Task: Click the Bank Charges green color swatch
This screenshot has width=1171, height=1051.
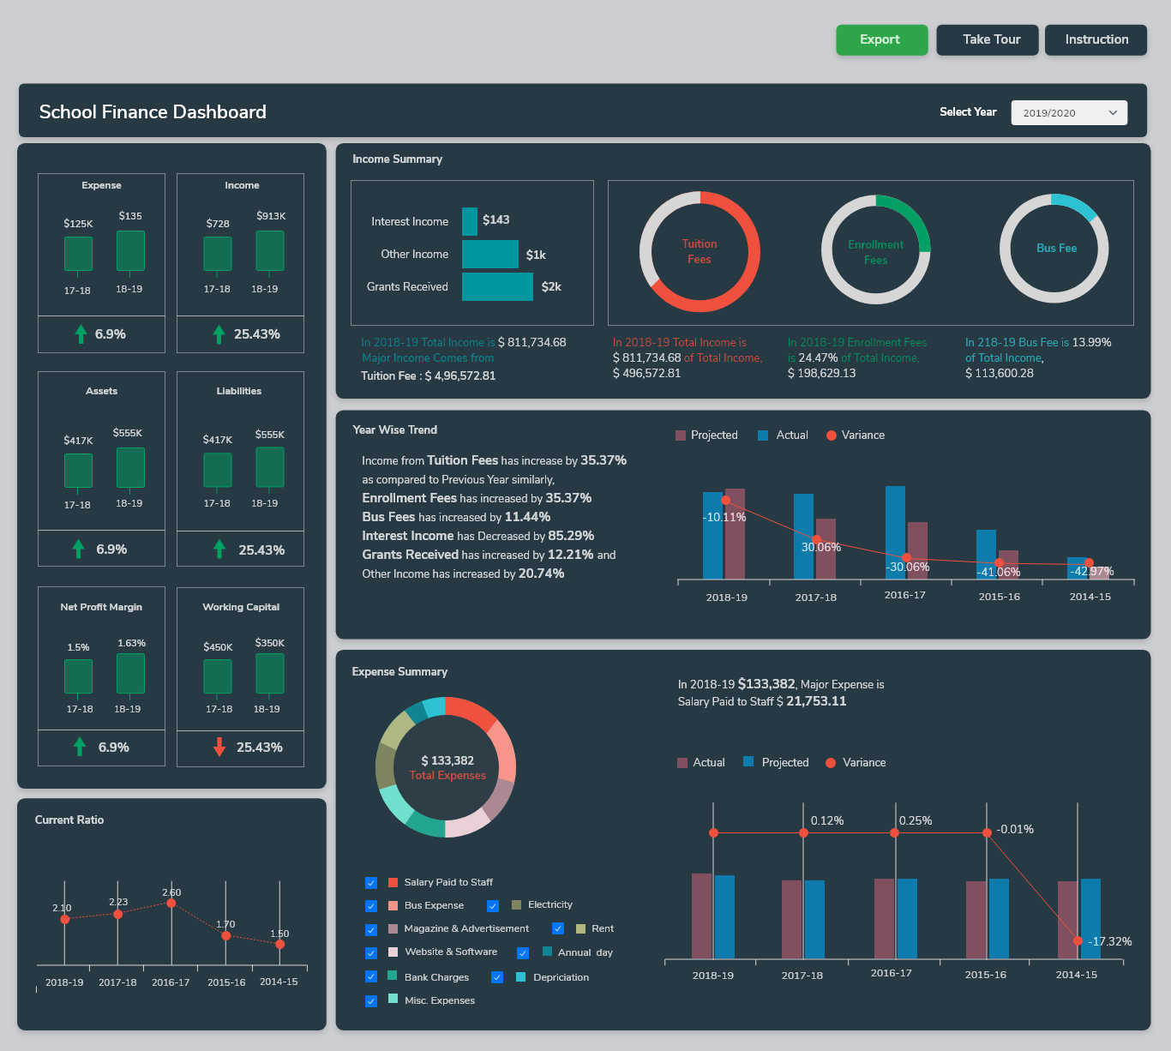Action: click(393, 976)
